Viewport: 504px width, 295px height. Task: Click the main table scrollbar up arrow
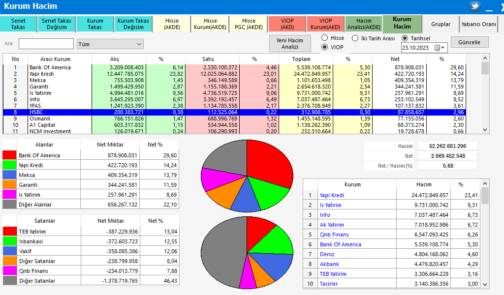coord(485,58)
